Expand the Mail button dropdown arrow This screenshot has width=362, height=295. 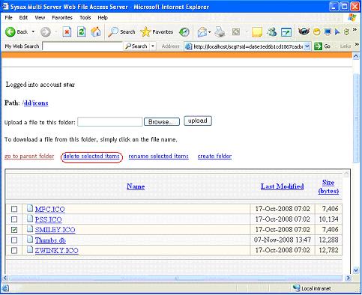pos(209,32)
